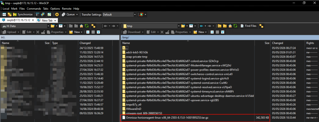Sort remote panel by Changed column header
This screenshot has width=319, height=122.
pyautogui.click(x=288, y=43)
